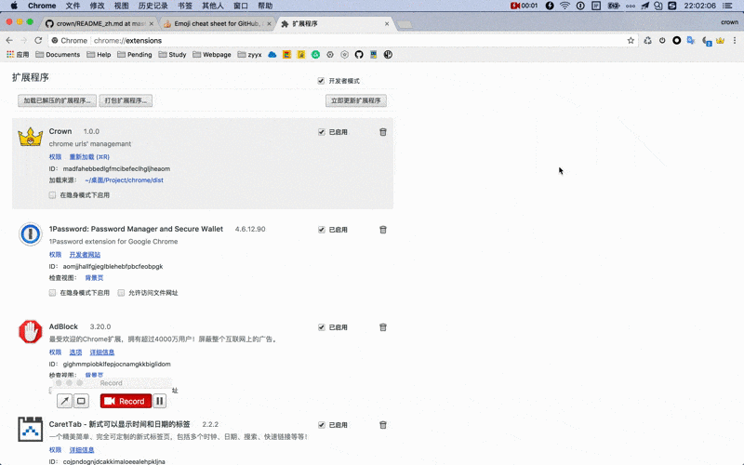The image size is (744, 465).
Task: Open the Help bookmark folder
Action: 99,55
